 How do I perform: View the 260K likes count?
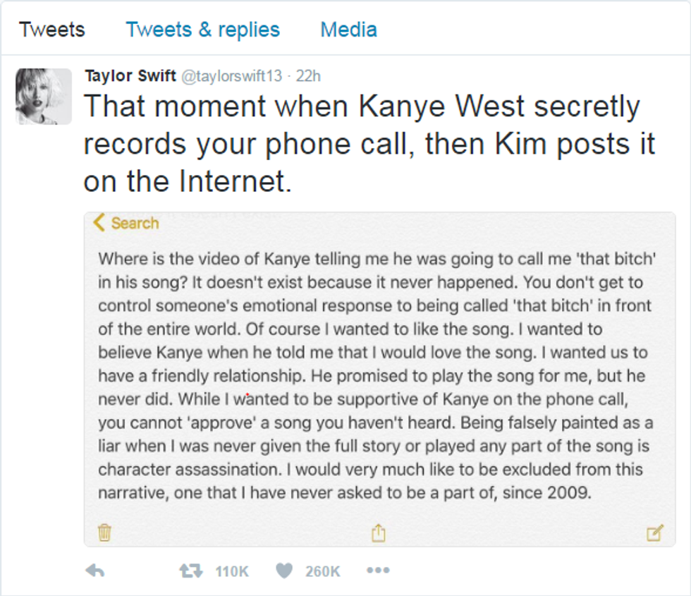[323, 571]
